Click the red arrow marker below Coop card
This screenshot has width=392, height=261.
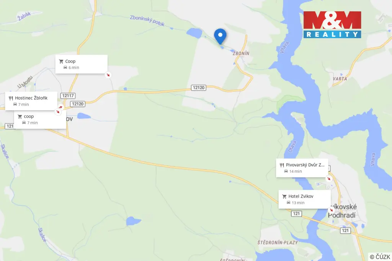pos(108,75)
